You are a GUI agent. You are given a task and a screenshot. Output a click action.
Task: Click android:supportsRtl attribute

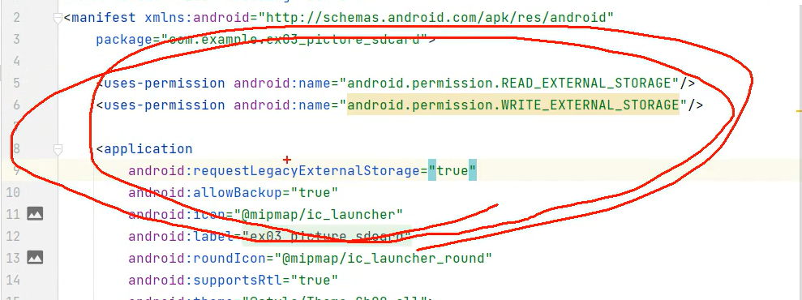[x=205, y=280]
